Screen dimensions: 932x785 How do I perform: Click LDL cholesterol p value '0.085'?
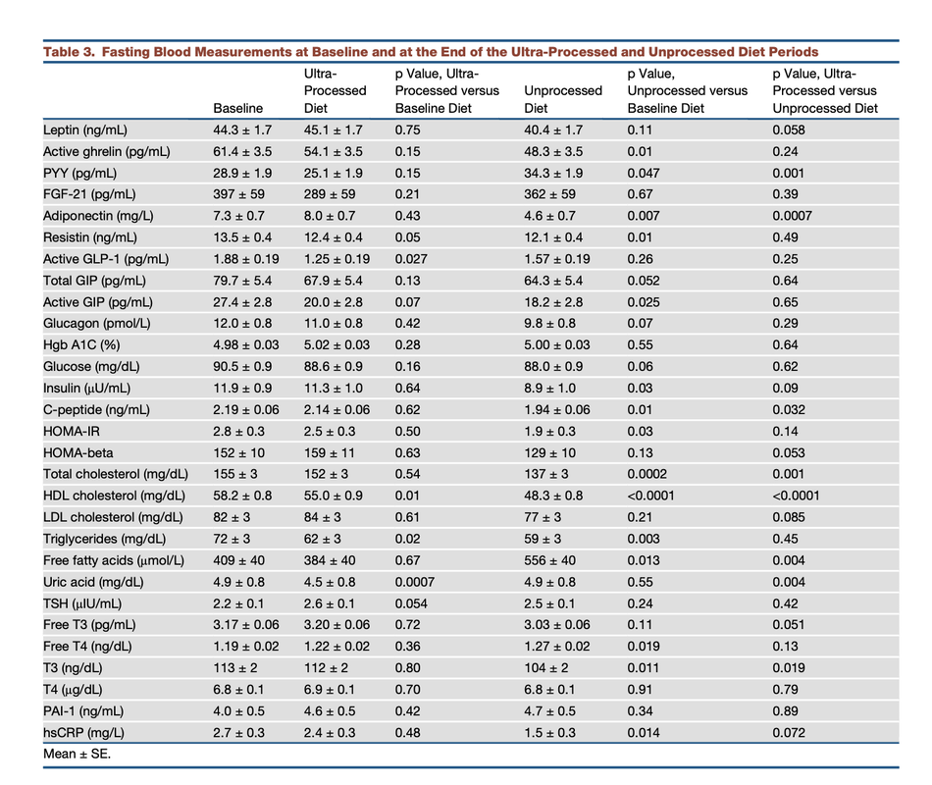pyautogui.click(x=789, y=517)
